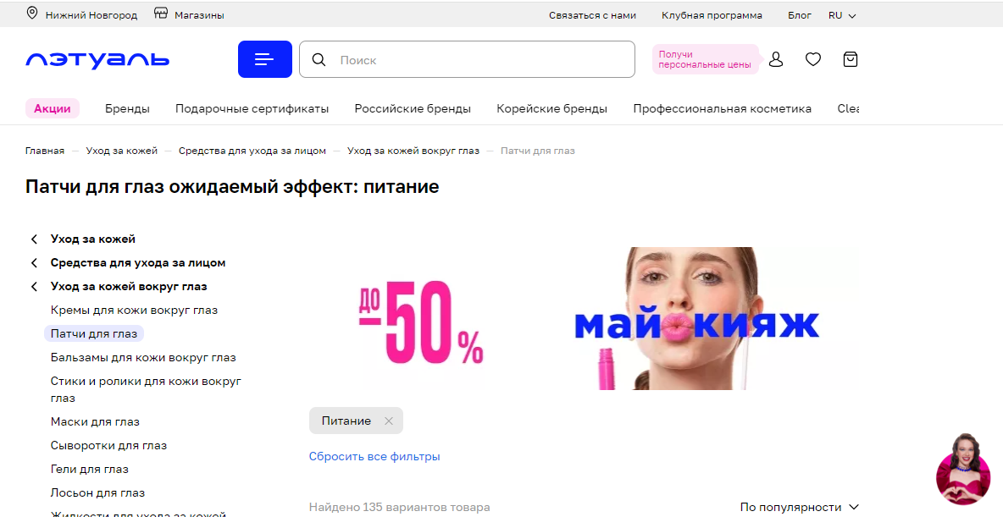Viewport: 1003px width, 517px height.
Task: Open the Магазины store icon link
Action: pos(161,14)
